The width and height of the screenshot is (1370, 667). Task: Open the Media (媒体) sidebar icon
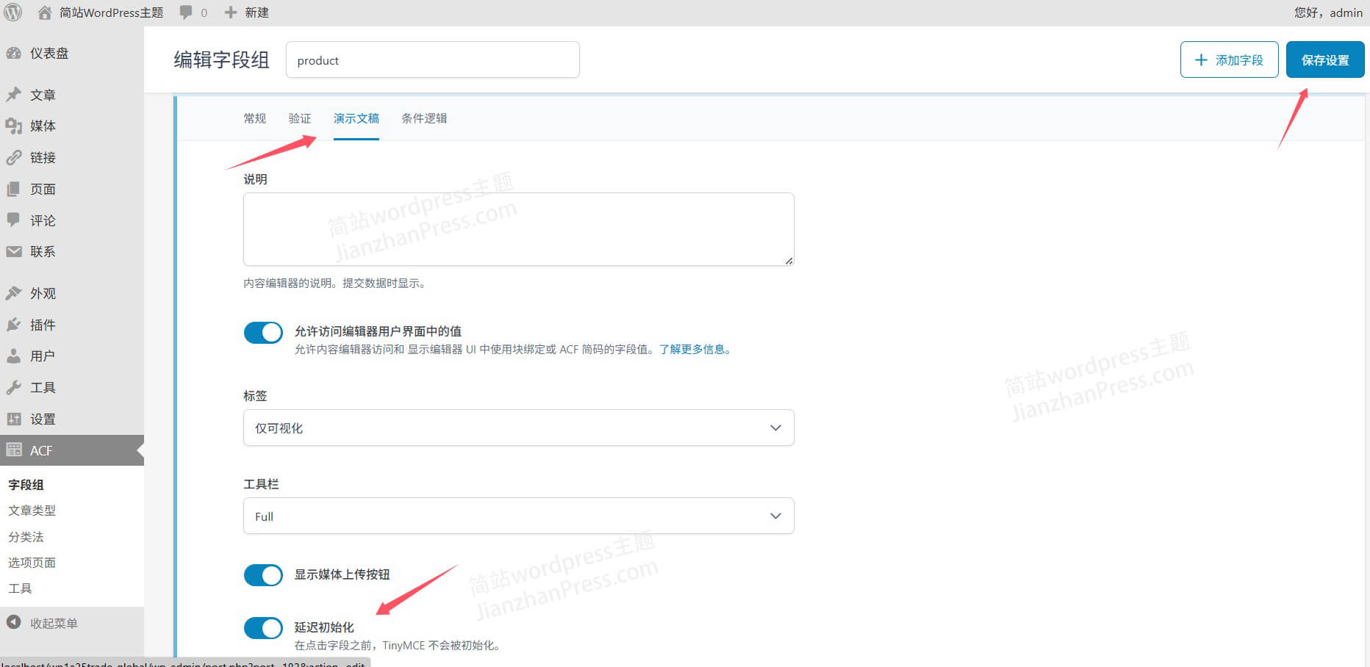(14, 126)
